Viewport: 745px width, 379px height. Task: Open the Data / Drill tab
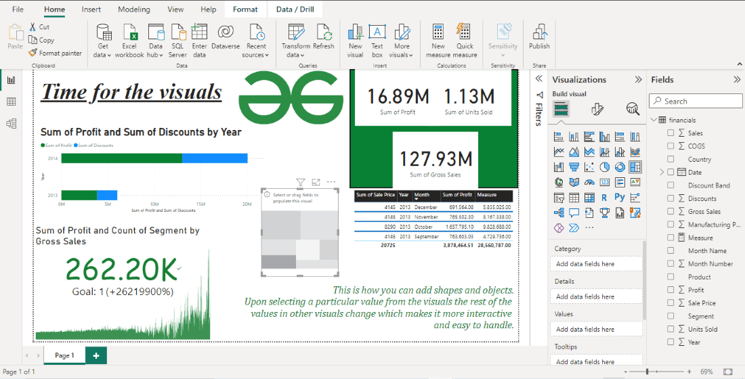pyautogui.click(x=295, y=9)
